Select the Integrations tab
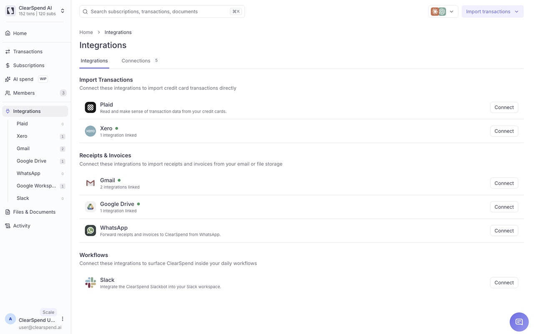534x334 pixels. [94, 61]
